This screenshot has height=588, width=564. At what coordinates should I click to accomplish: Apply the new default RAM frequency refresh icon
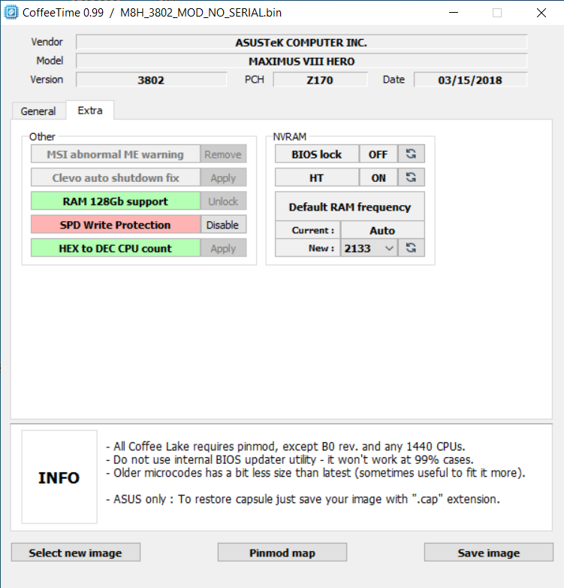(412, 248)
